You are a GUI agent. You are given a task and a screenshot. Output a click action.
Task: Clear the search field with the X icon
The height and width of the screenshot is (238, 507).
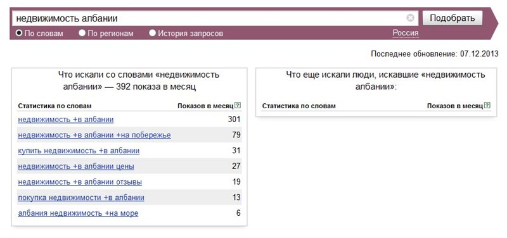tap(410, 18)
